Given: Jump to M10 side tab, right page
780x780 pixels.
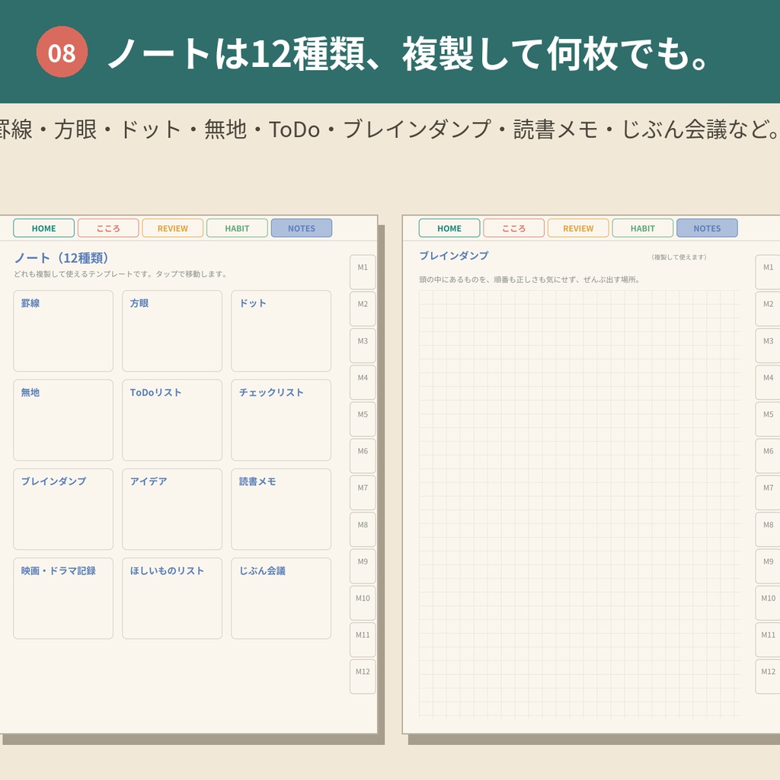Looking at the screenshot, I should pos(768,603).
